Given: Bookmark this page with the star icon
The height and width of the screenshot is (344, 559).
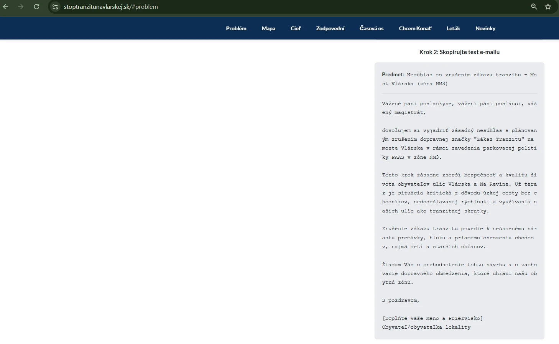Looking at the screenshot, I should click(x=548, y=7).
